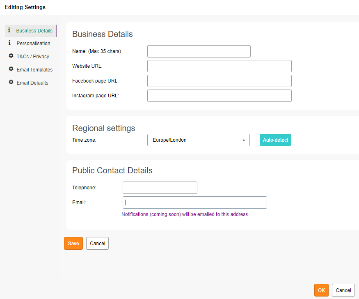Click the notifications note under Email

pyautogui.click(x=185, y=214)
